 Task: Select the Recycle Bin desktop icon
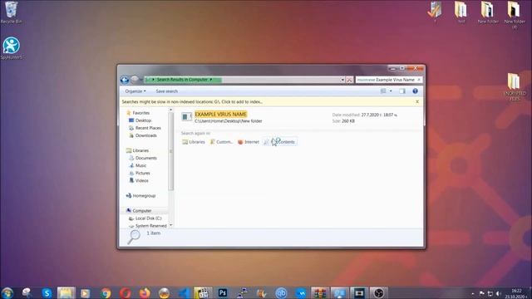tap(11, 12)
